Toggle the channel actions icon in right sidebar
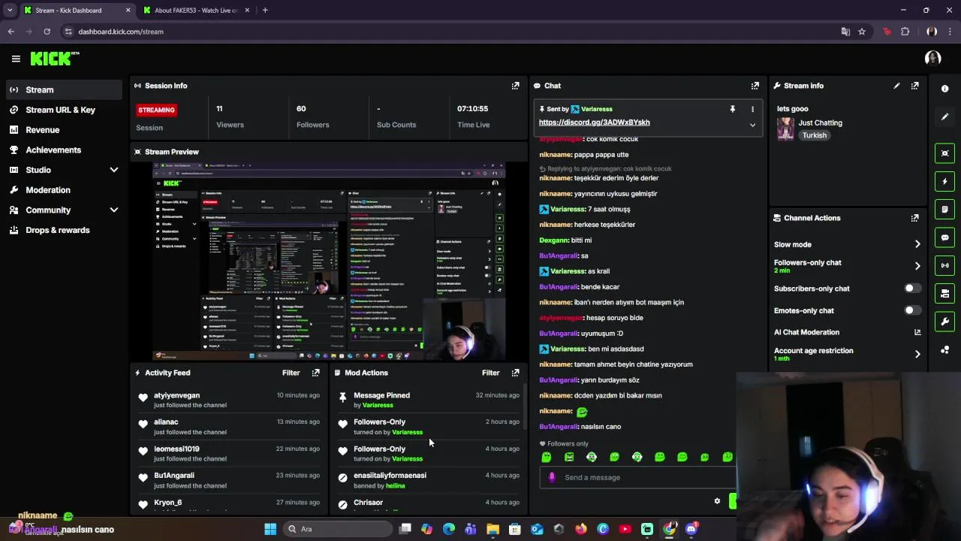 (x=944, y=293)
